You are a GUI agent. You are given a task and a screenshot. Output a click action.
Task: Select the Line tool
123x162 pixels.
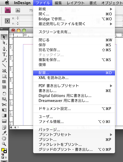[4, 65]
